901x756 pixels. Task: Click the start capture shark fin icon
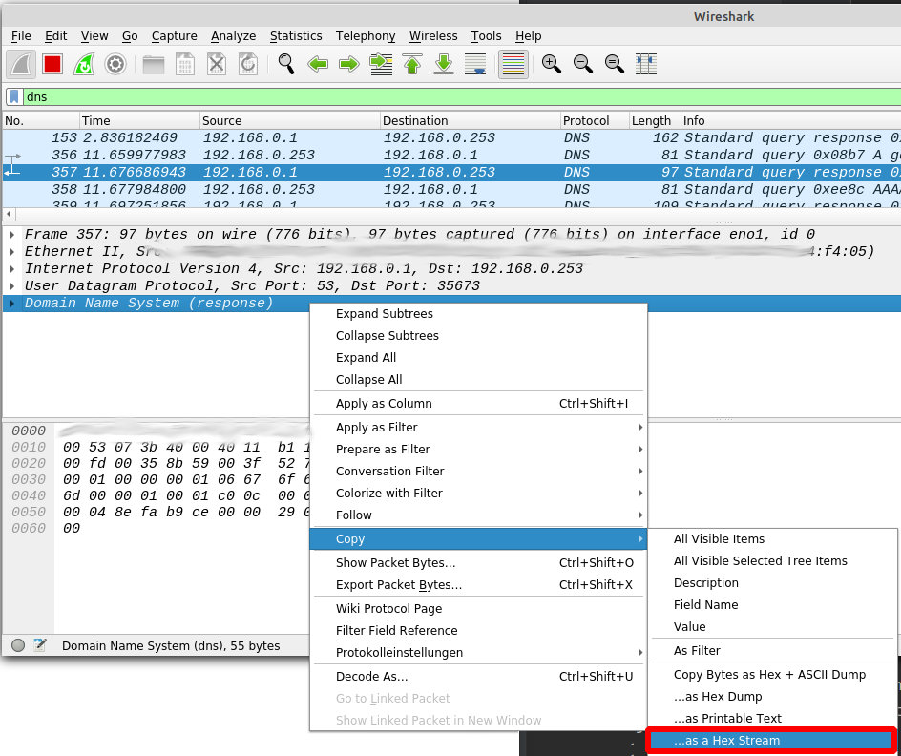click(21, 64)
